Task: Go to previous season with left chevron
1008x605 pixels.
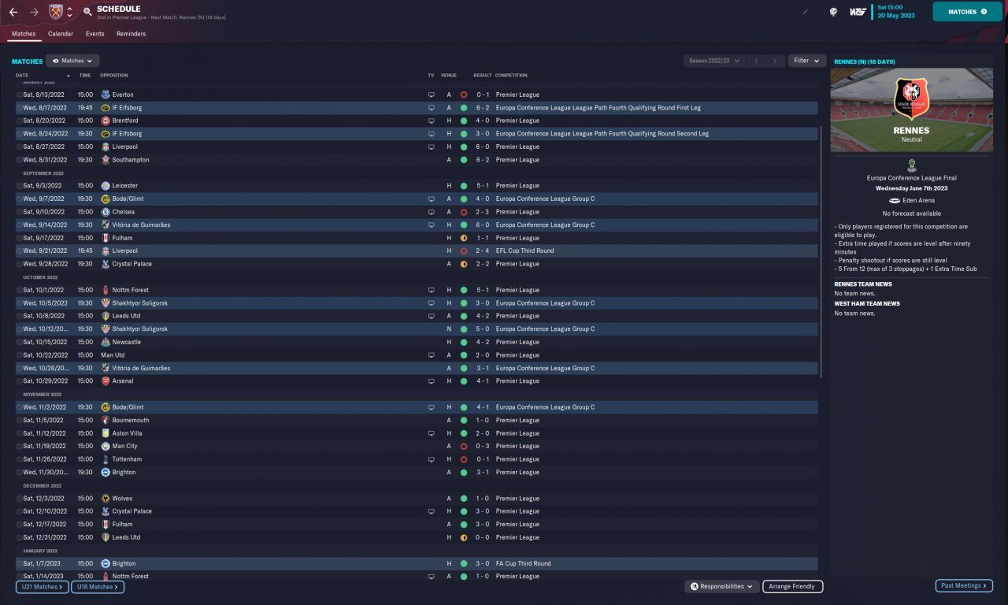Action: pyautogui.click(x=756, y=61)
